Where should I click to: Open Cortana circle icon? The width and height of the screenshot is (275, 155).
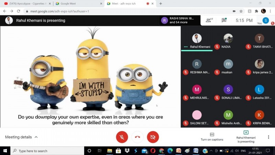coord(89,151)
